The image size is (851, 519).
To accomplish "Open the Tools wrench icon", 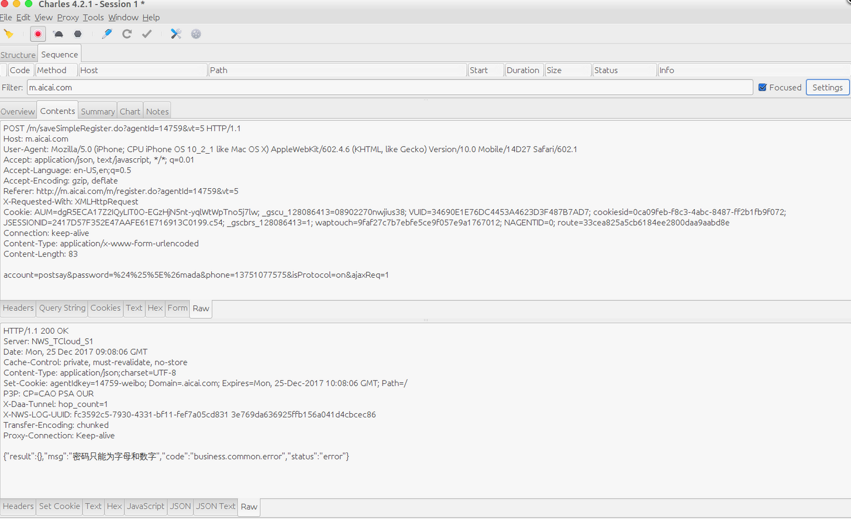I will (x=175, y=34).
